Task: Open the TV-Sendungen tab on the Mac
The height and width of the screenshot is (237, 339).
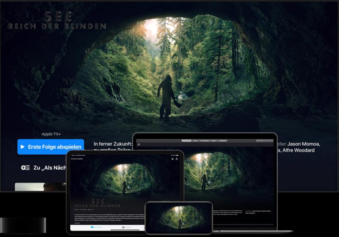Action: pos(204,141)
